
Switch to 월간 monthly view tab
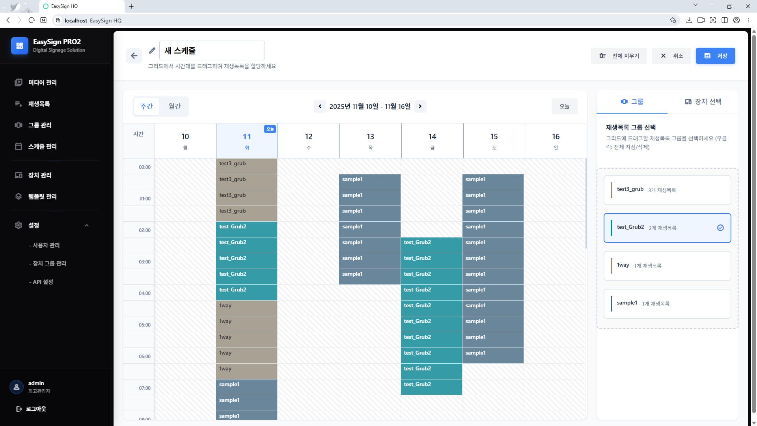[x=174, y=106]
